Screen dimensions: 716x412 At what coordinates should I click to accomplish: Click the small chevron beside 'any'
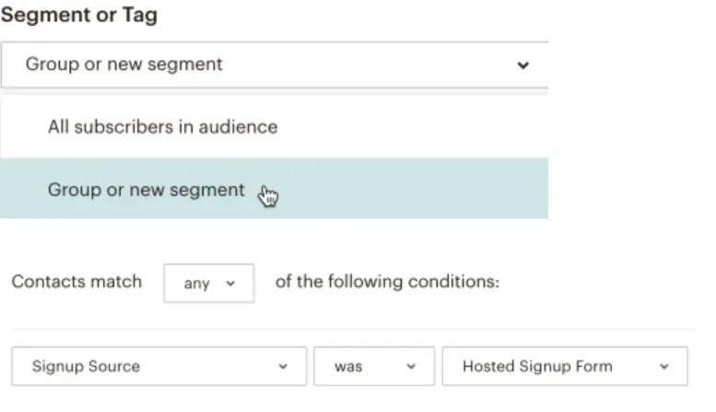(x=230, y=284)
